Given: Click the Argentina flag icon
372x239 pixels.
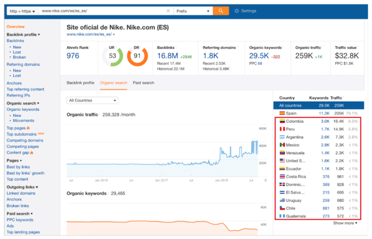Looking at the screenshot, I should coord(282,137).
